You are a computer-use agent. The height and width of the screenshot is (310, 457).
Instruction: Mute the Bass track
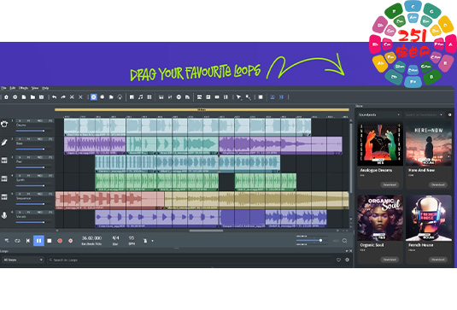[28, 139]
